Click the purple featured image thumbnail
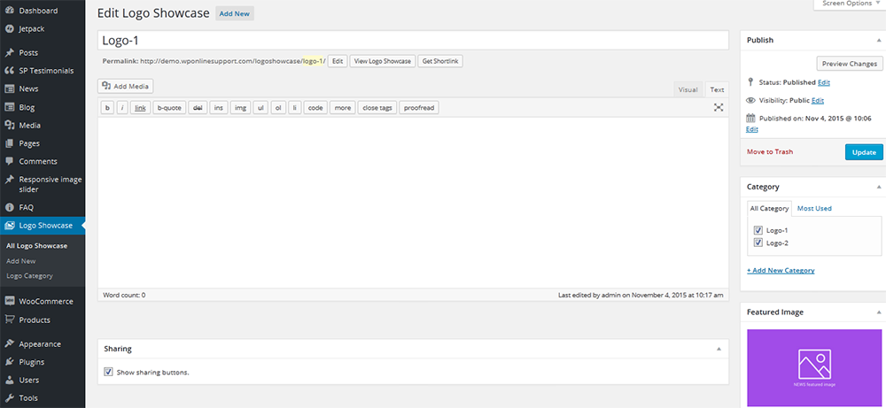This screenshot has width=886, height=408. [814, 367]
